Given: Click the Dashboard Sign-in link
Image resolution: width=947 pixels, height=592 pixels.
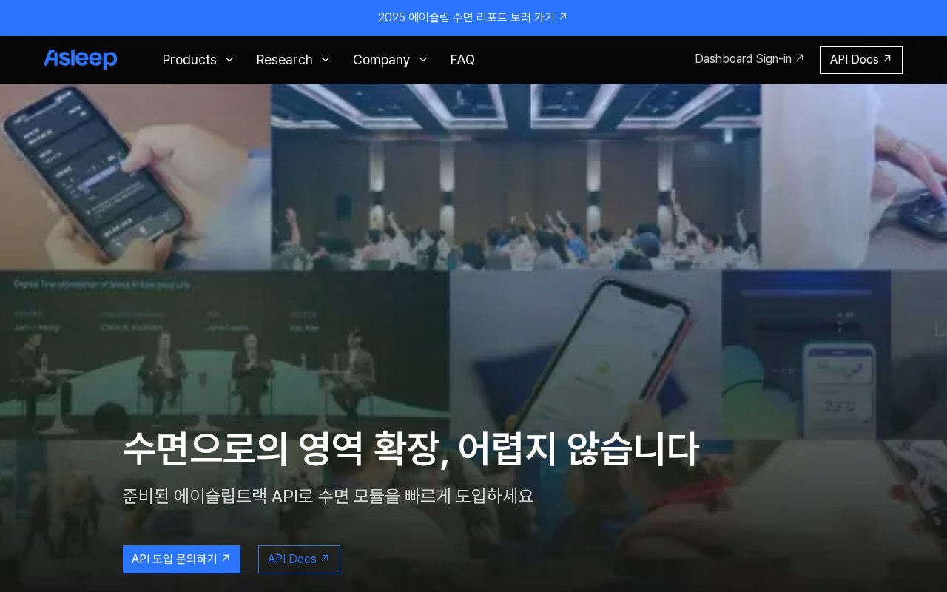Looking at the screenshot, I should [x=749, y=58].
